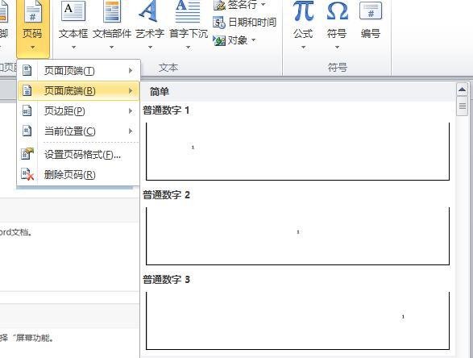The height and width of the screenshot is (358, 473).
Task: Expand the 符号 dropdown arrow
Action: (338, 48)
